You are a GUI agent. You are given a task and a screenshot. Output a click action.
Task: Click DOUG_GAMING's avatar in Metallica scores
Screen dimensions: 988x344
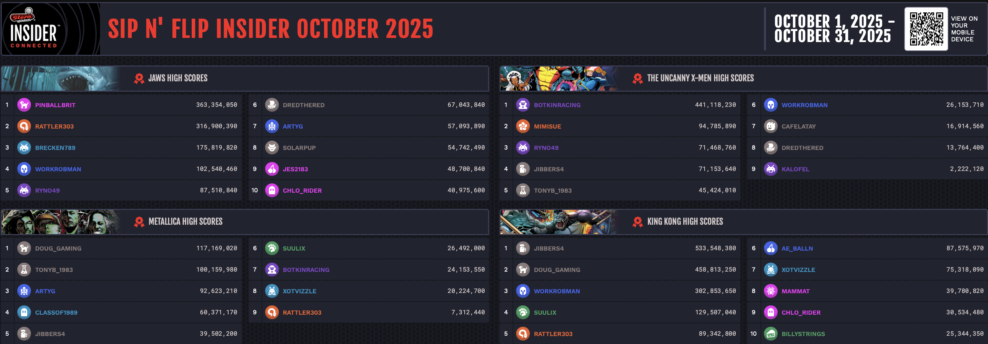24,248
